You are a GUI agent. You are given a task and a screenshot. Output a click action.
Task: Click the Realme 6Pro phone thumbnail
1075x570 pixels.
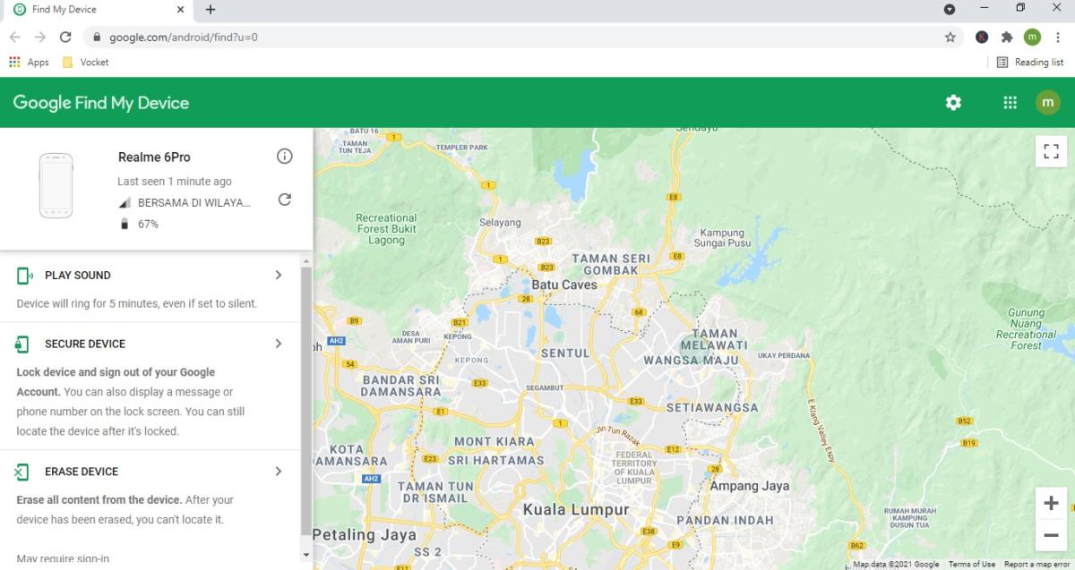(x=56, y=185)
